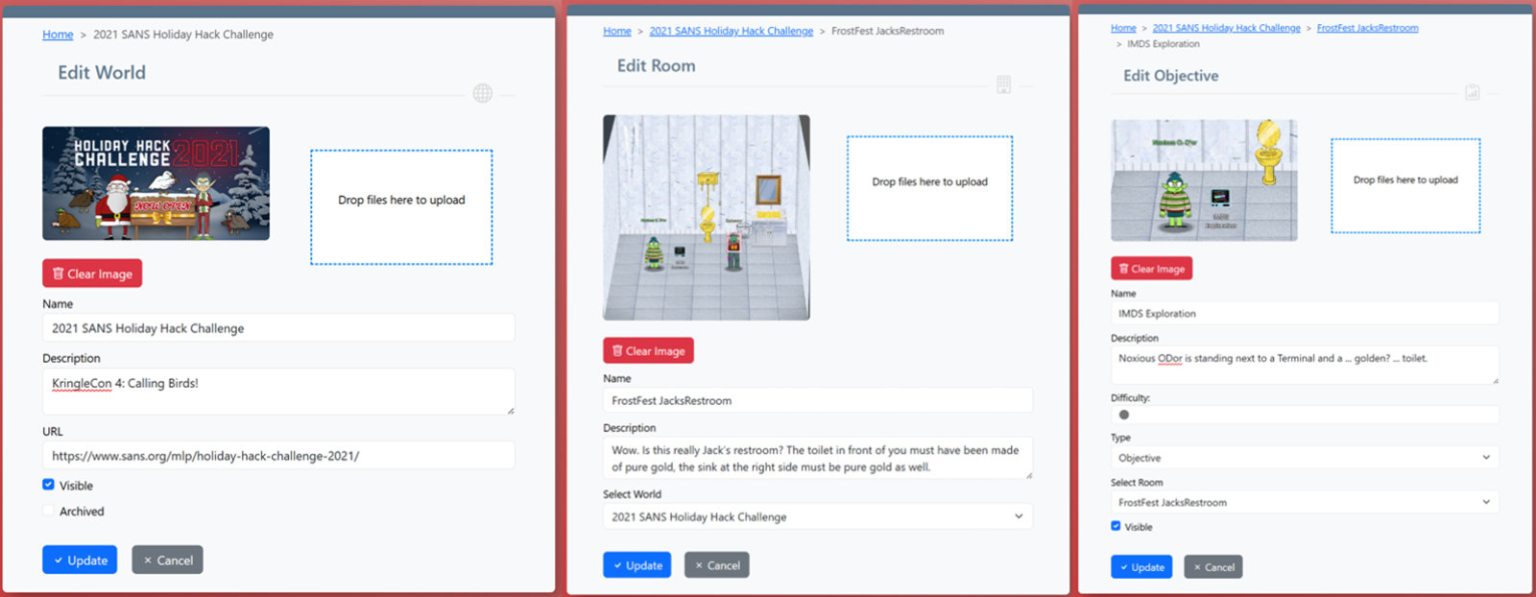Check the Archived checkbox

pos(49,511)
